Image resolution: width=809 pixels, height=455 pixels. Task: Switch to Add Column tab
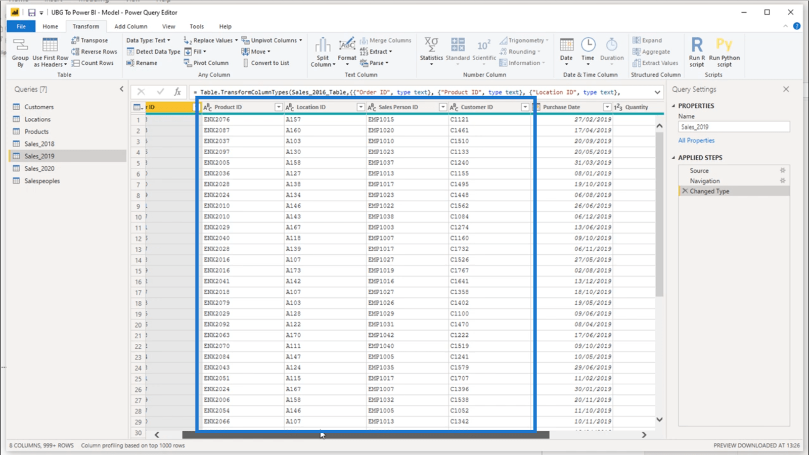[131, 26]
